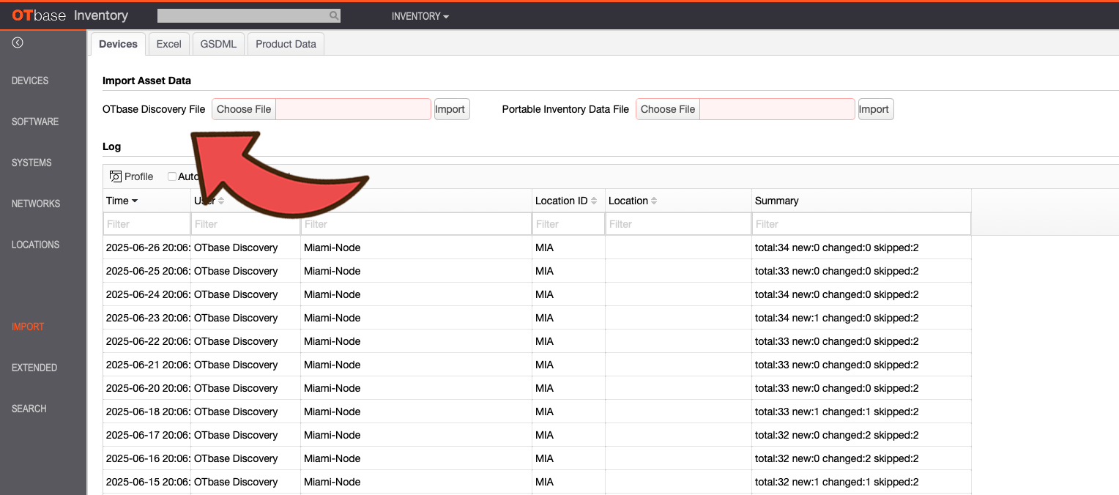1119x495 pixels.
Task: Open the Product Data tab
Action: [285, 43]
